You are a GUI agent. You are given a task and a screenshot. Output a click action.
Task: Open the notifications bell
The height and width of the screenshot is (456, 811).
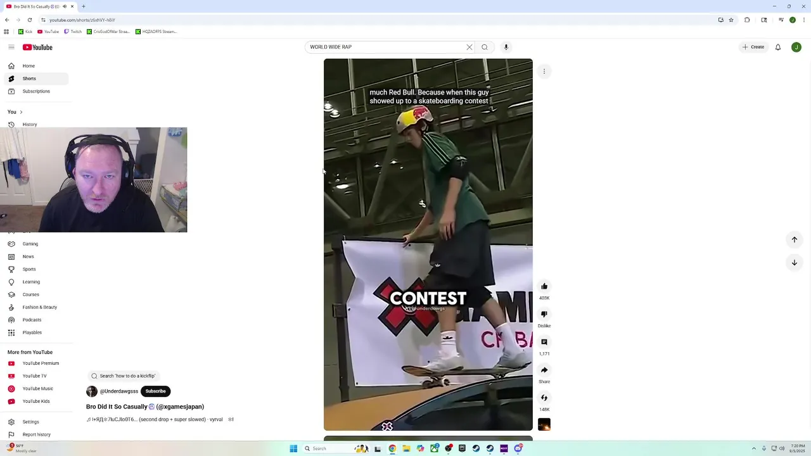(x=778, y=47)
